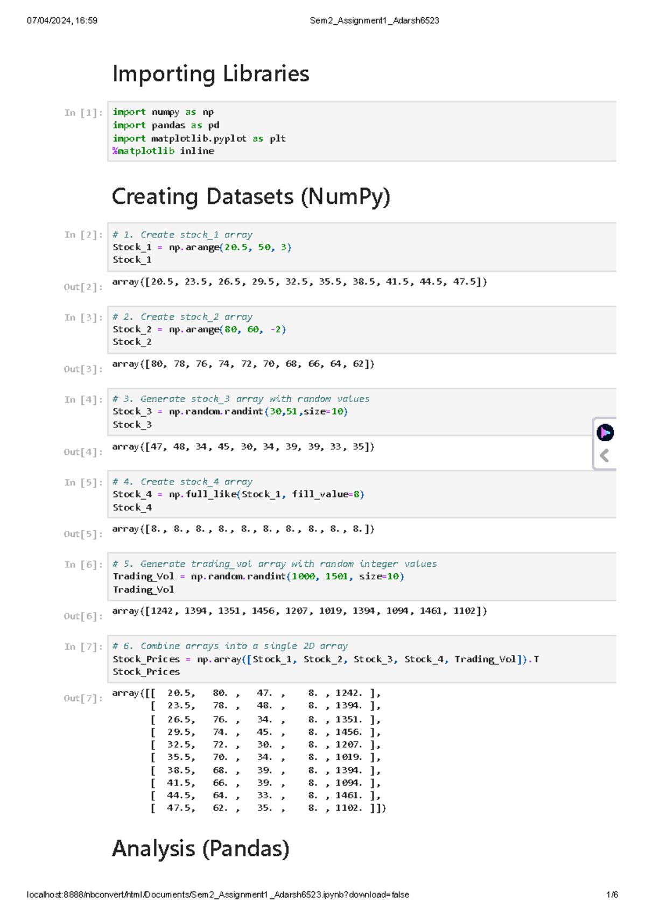Click the 'Out[6]:' output prompt
The width and height of the screenshot is (646, 914).
pos(83,616)
